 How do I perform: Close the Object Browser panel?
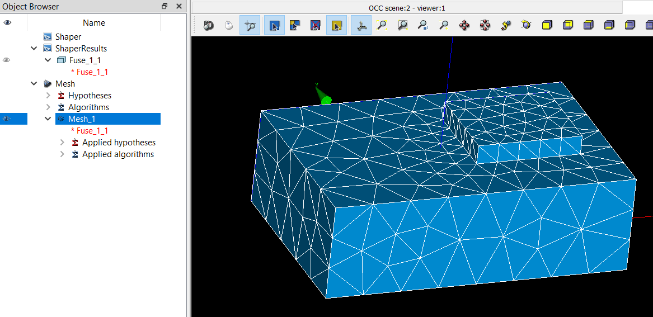178,6
